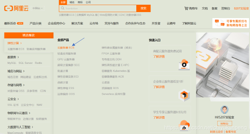Open 云服务器 ECS in 全部产品 list
The width and height of the screenshot is (250, 134).
(x=66, y=48)
